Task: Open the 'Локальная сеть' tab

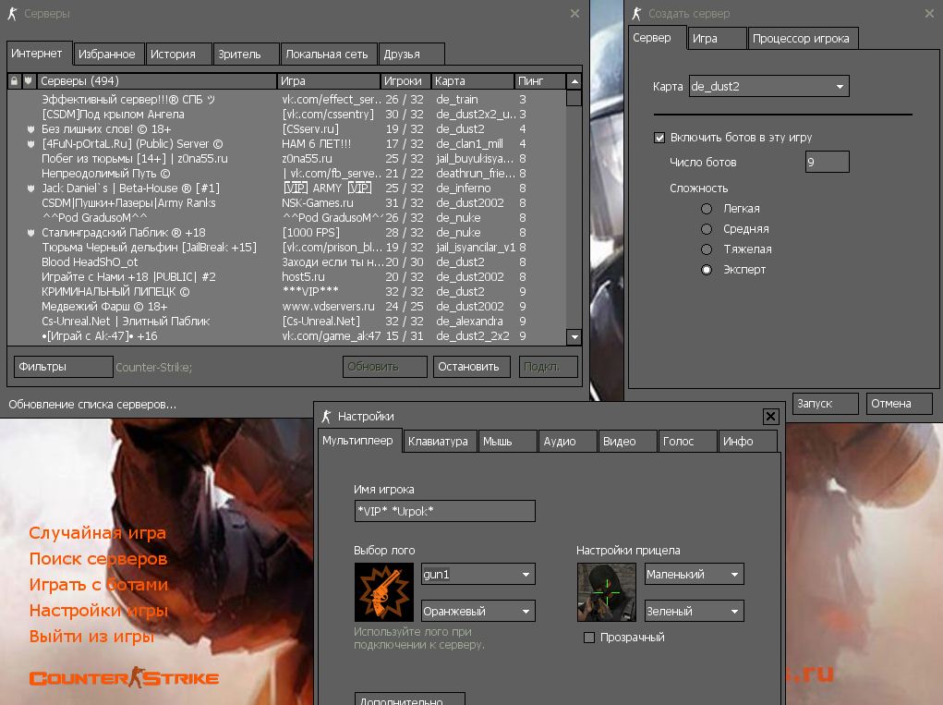Action: [329, 55]
